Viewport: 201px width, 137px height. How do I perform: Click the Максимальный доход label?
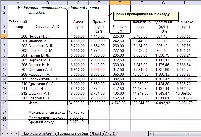point(48,112)
